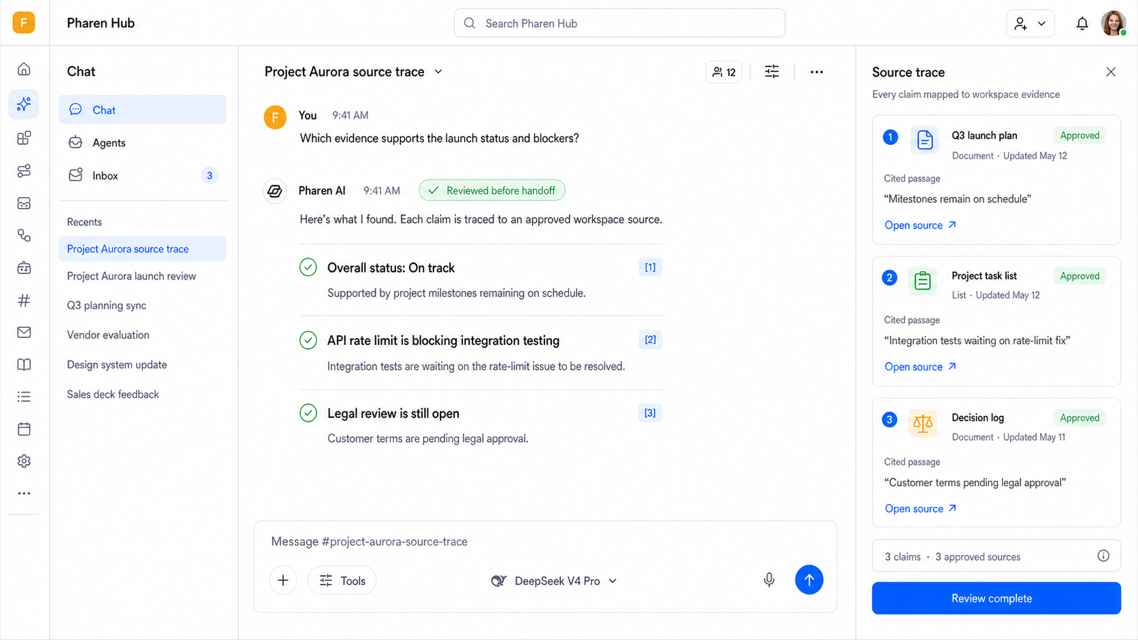Open the add-user dropdown in header
Screen dimensions: 1138x640
(1030, 24)
